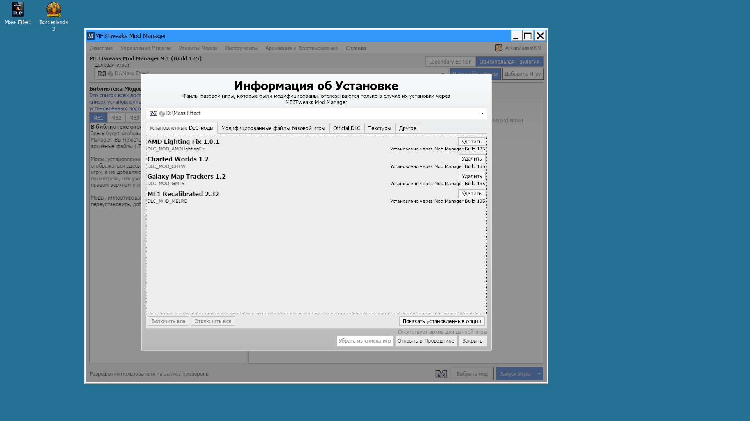Open the Запуск Игры dropdown arrow
Screen dimensions: 750x421
(539, 374)
